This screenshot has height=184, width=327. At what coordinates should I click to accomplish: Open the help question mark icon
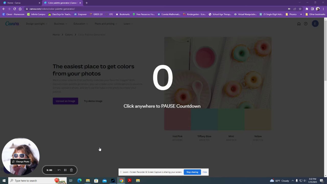click(306, 24)
